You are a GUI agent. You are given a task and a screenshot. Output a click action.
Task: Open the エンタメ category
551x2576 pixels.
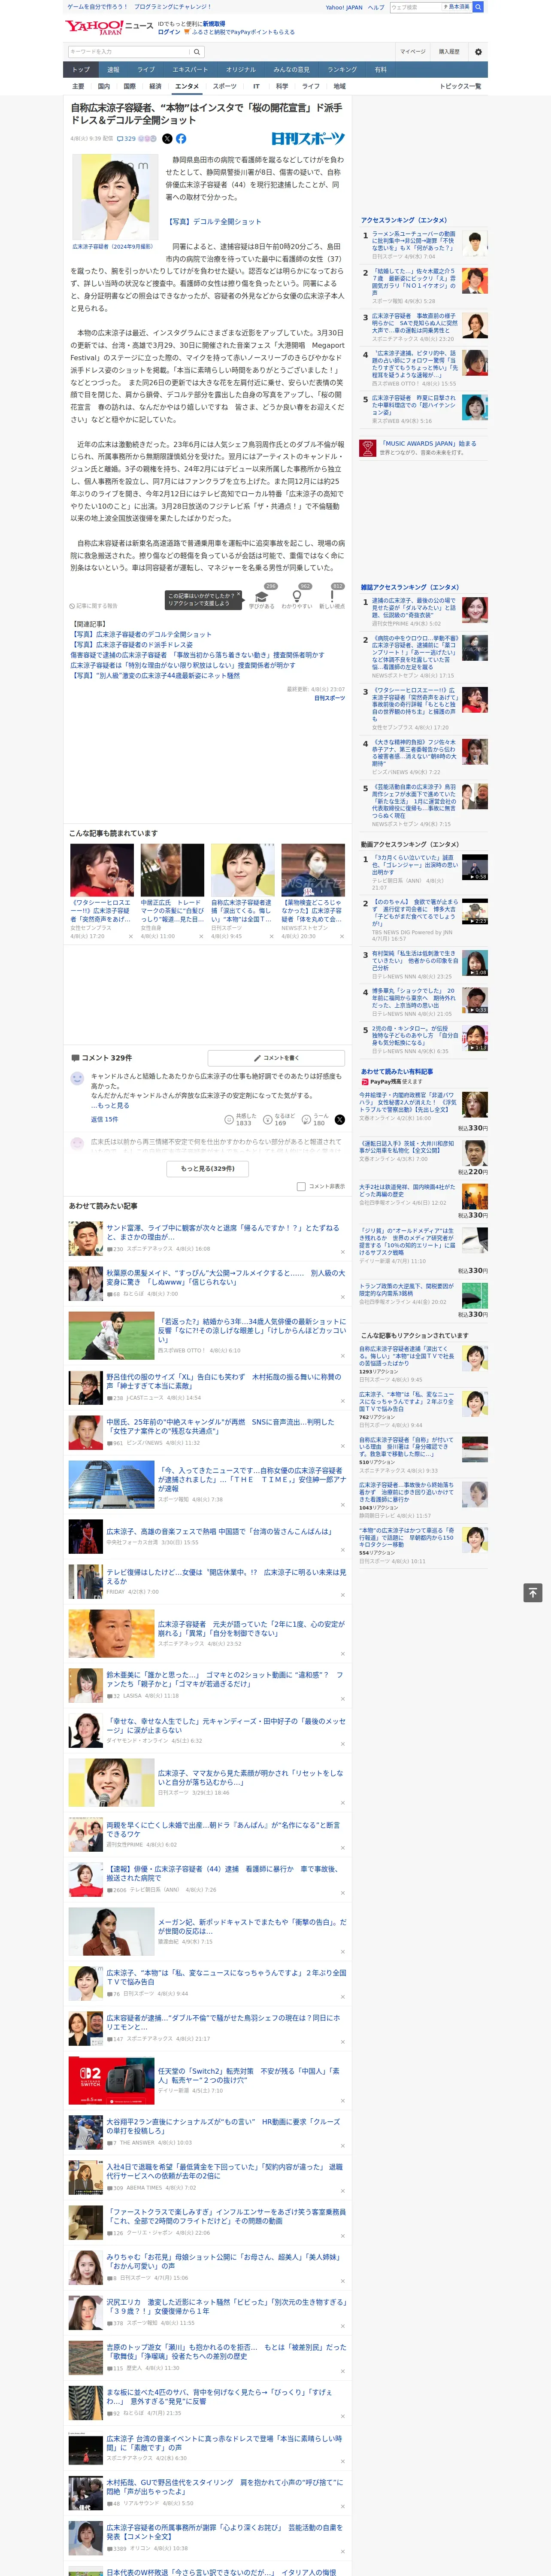(x=187, y=86)
